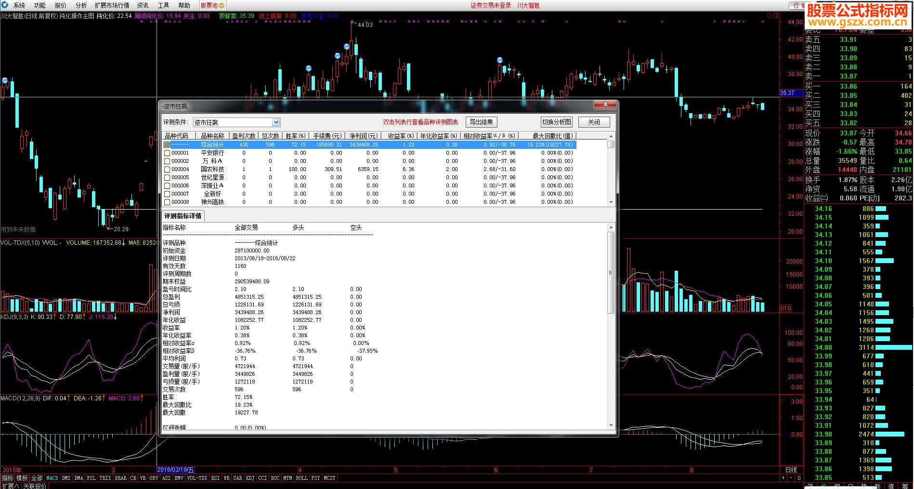The height and width of the screenshot is (489, 914).
Task: Click the results list scroll-up arrow
Action: 611,136
